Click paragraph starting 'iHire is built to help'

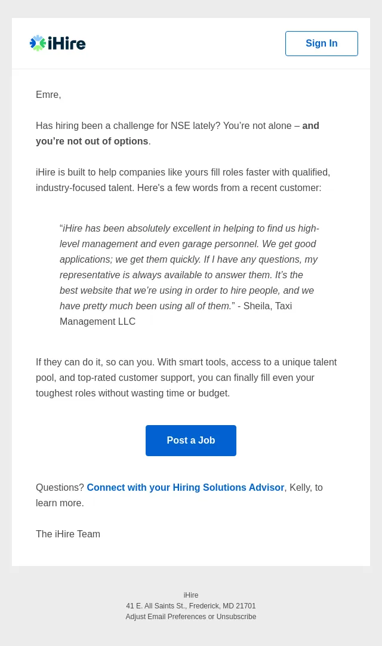click(183, 180)
